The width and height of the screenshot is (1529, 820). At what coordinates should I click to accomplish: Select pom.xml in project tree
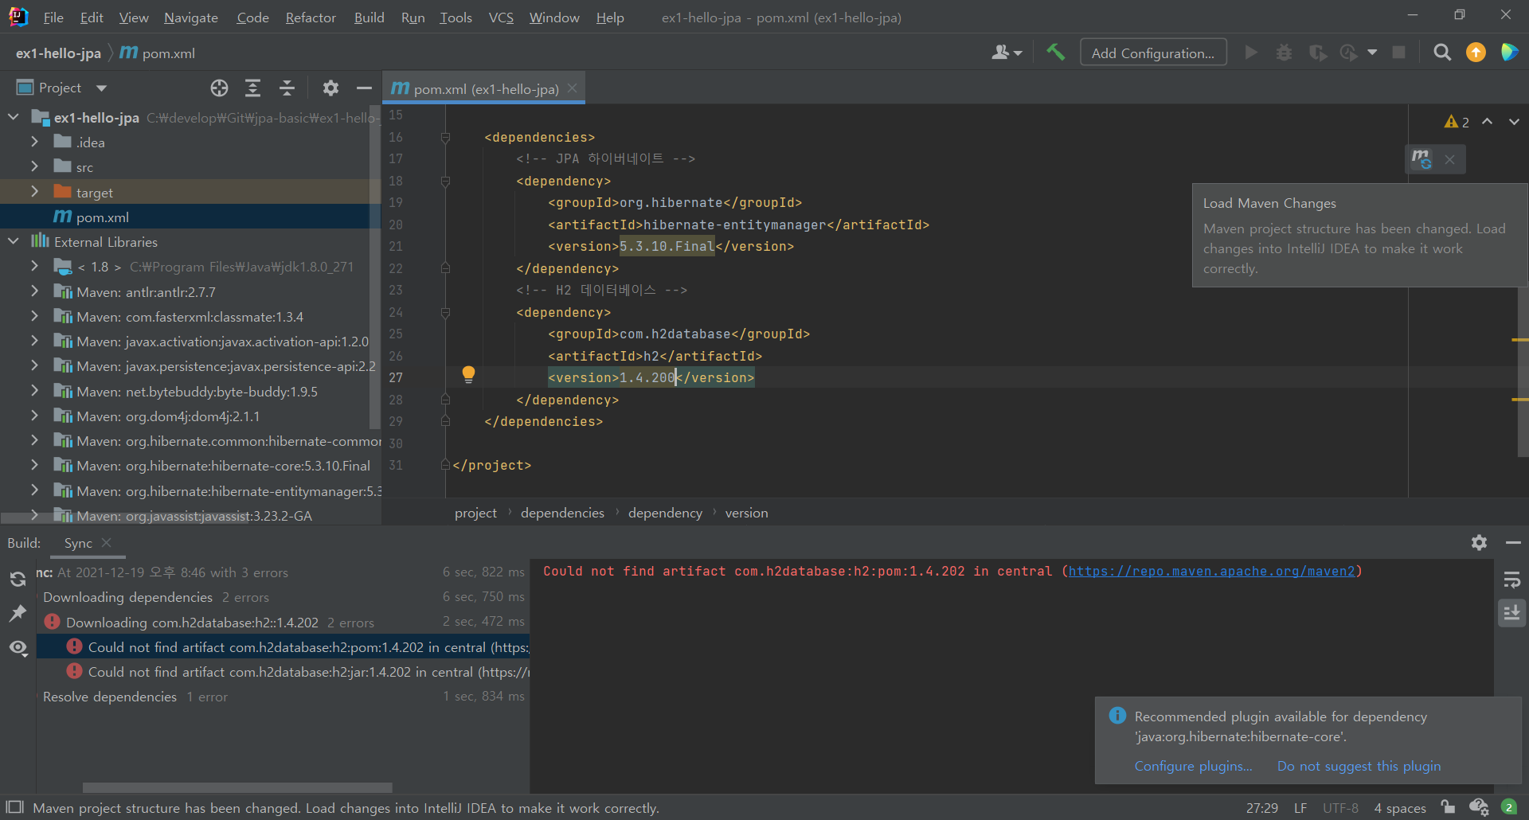190,217
